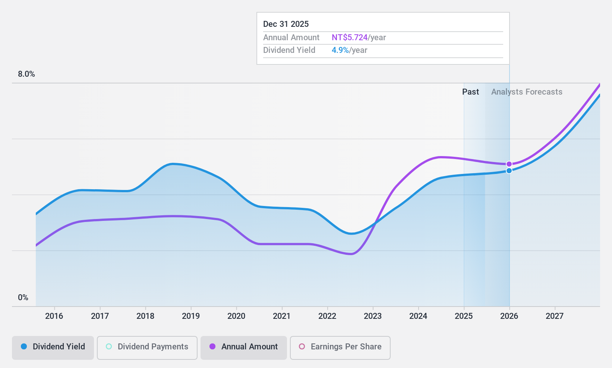Click the blue dot in Dividend Yield legend
612x368 pixels.
tap(24, 346)
